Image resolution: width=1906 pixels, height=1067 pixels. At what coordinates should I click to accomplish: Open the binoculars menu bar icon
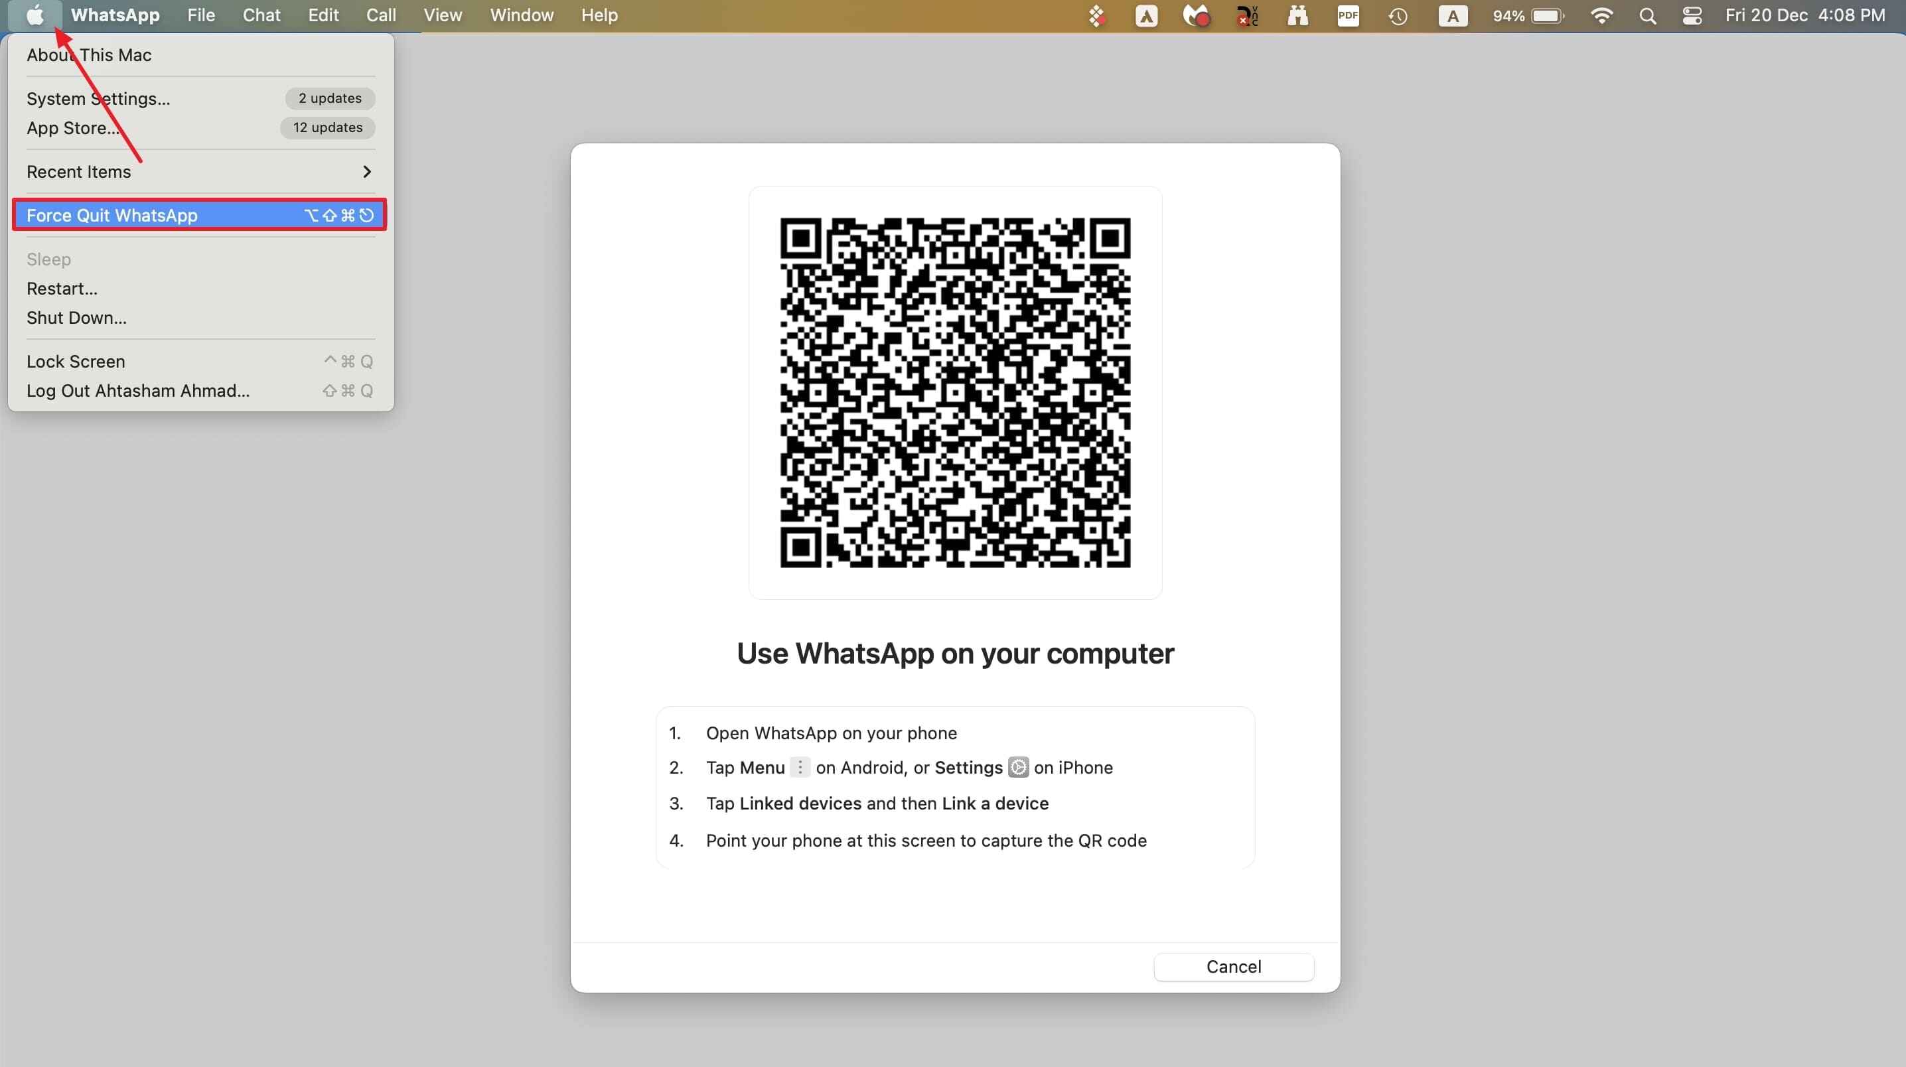[1297, 15]
